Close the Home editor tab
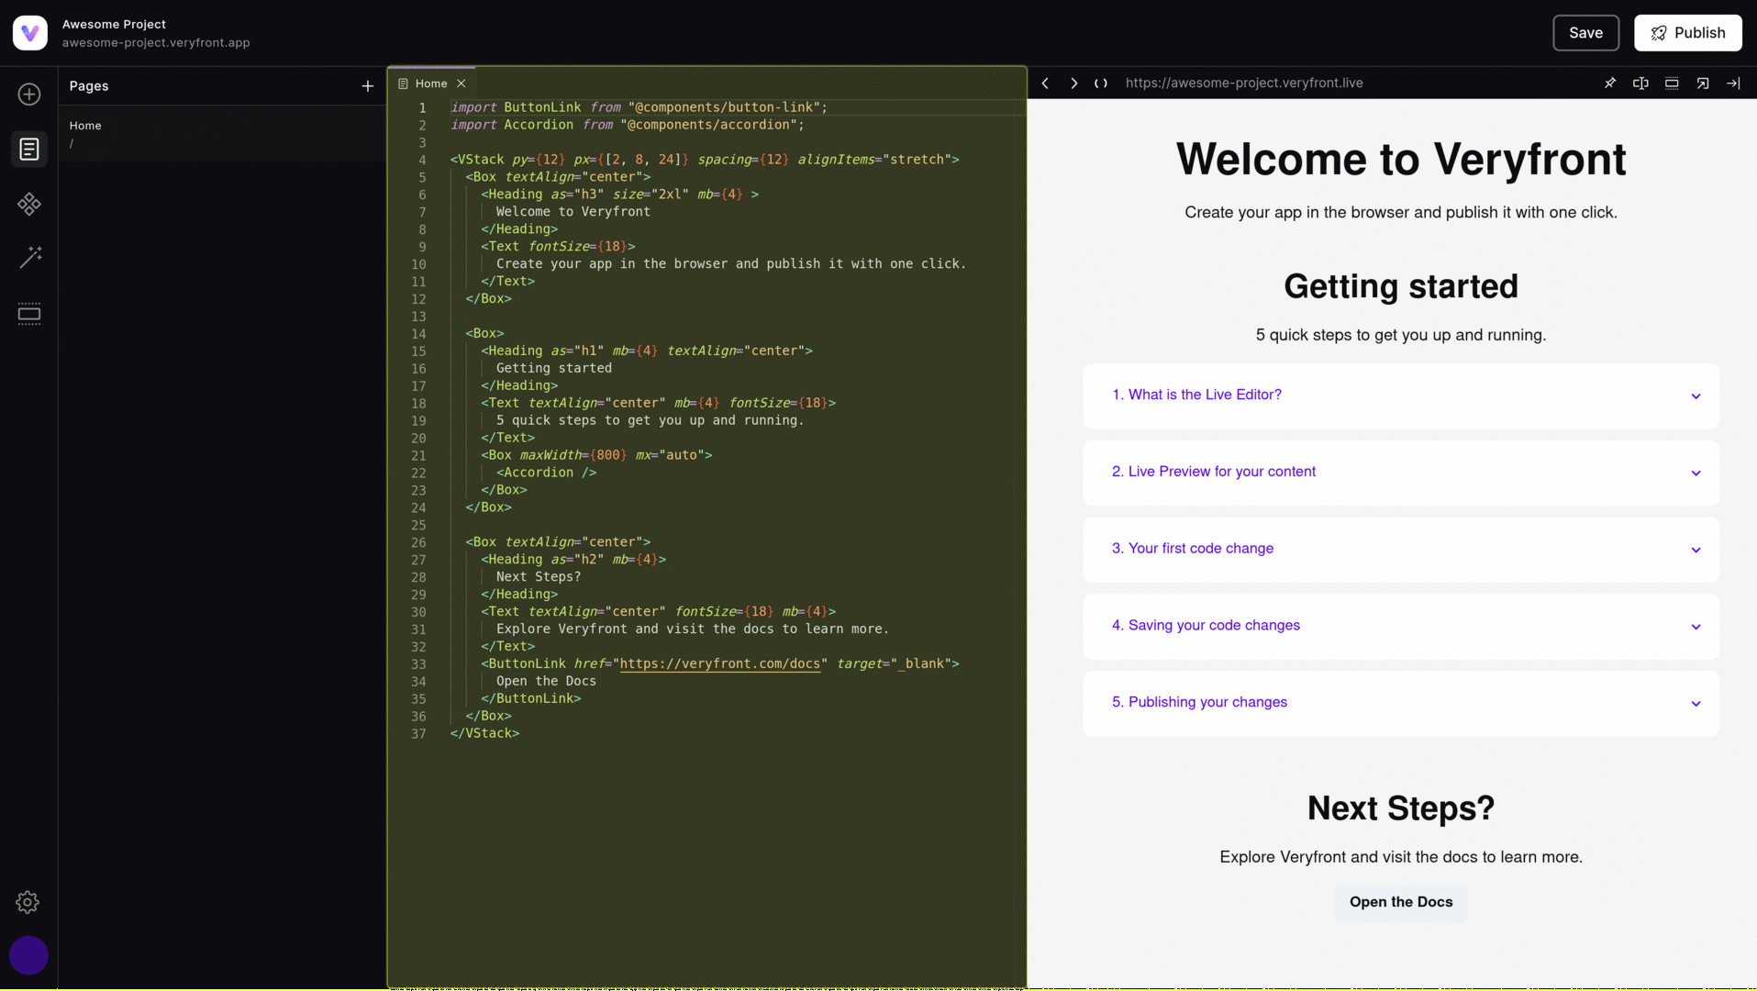This screenshot has height=991, width=1757. pyautogui.click(x=461, y=84)
